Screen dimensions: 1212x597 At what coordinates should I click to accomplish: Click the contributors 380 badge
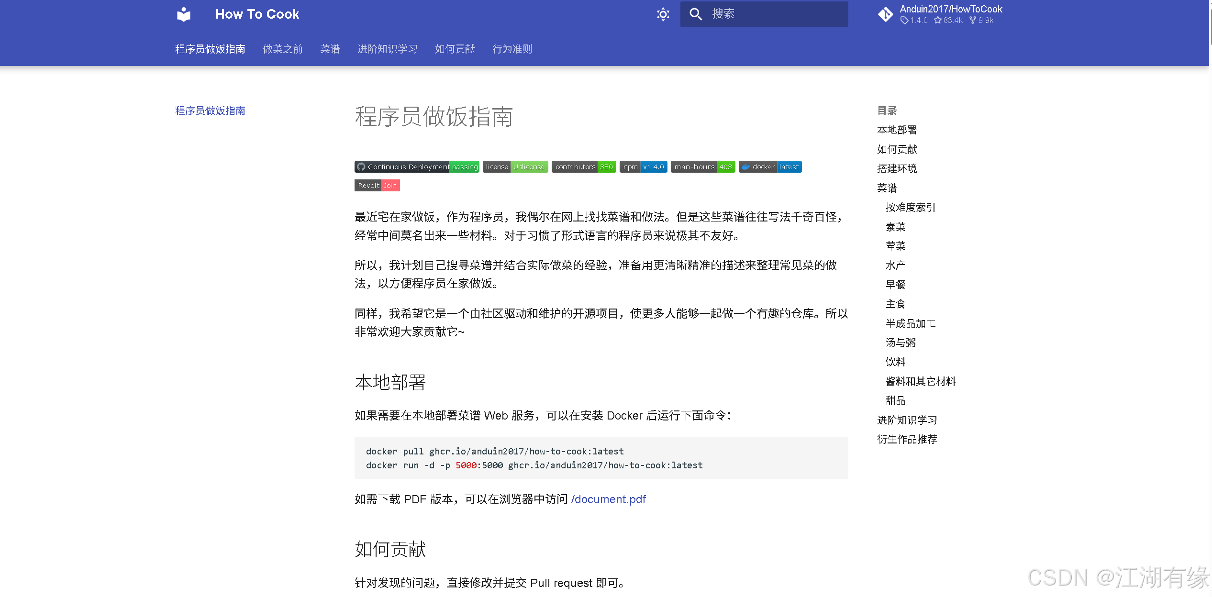point(583,166)
